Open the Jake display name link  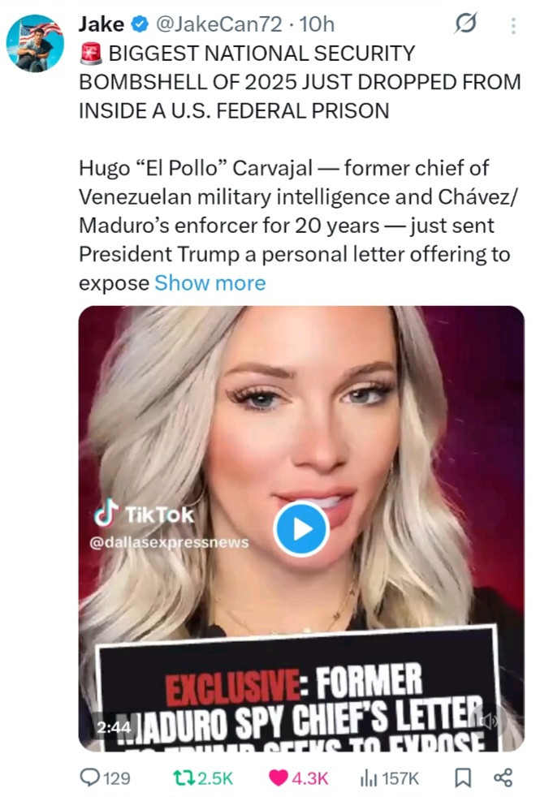(101, 25)
